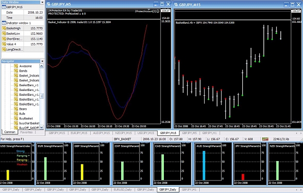Viewport: 303px width, 193px height.
Task: Select BuyBasket in the Navigator tree
Action: pyautogui.click(x=26, y=119)
